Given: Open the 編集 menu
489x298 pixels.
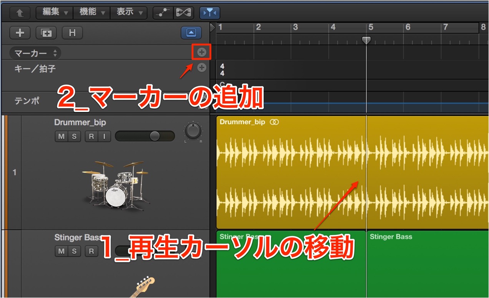Looking at the screenshot, I should pos(55,13).
